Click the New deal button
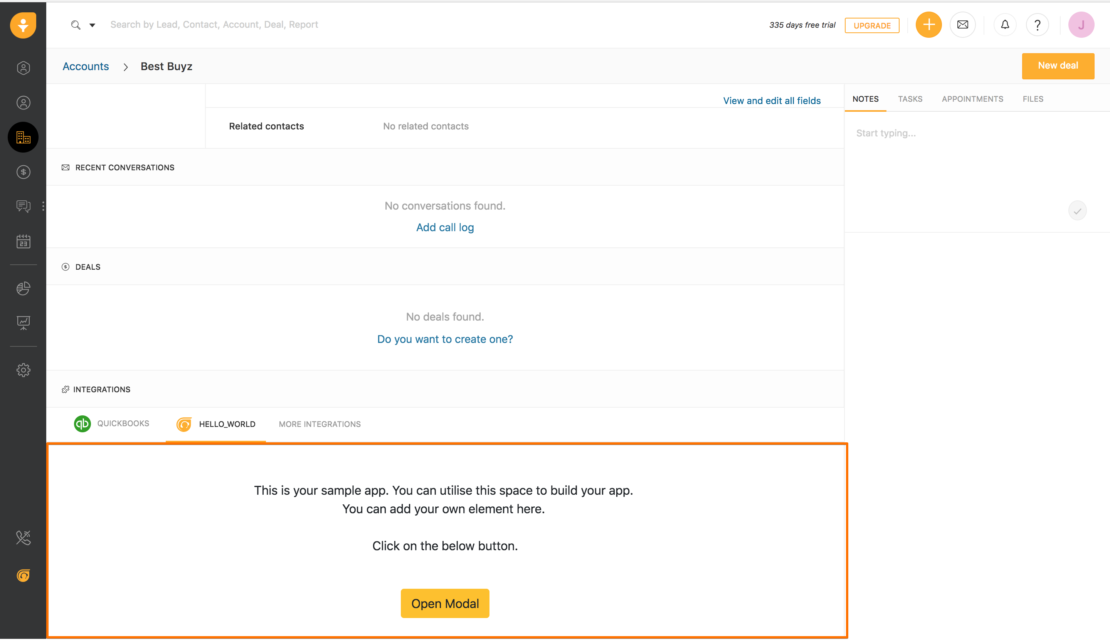Image resolution: width=1110 pixels, height=640 pixels. [x=1058, y=66]
